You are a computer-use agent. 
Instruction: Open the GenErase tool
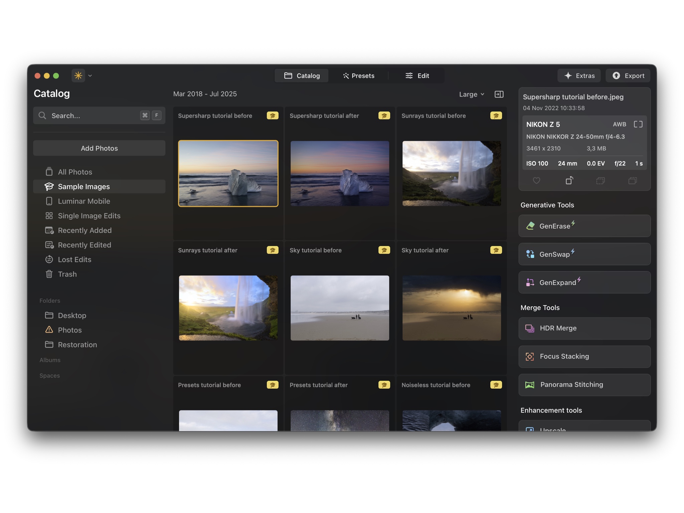[584, 226]
